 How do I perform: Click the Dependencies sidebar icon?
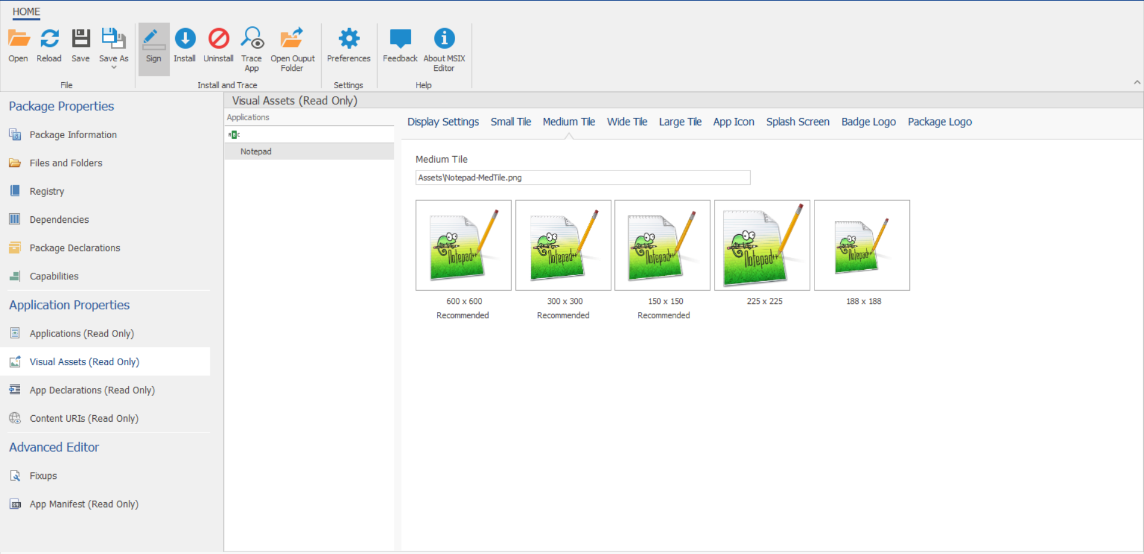click(15, 219)
